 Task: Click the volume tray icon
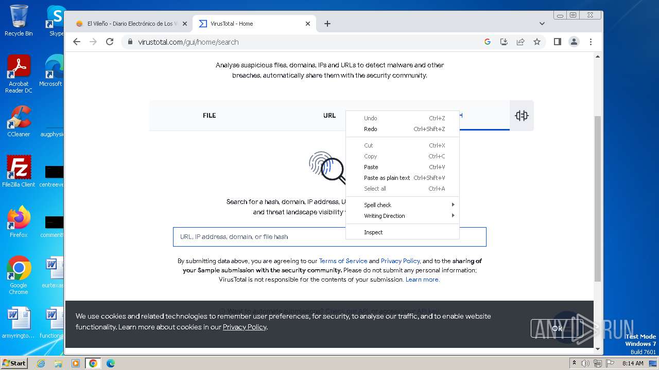[x=585, y=363]
